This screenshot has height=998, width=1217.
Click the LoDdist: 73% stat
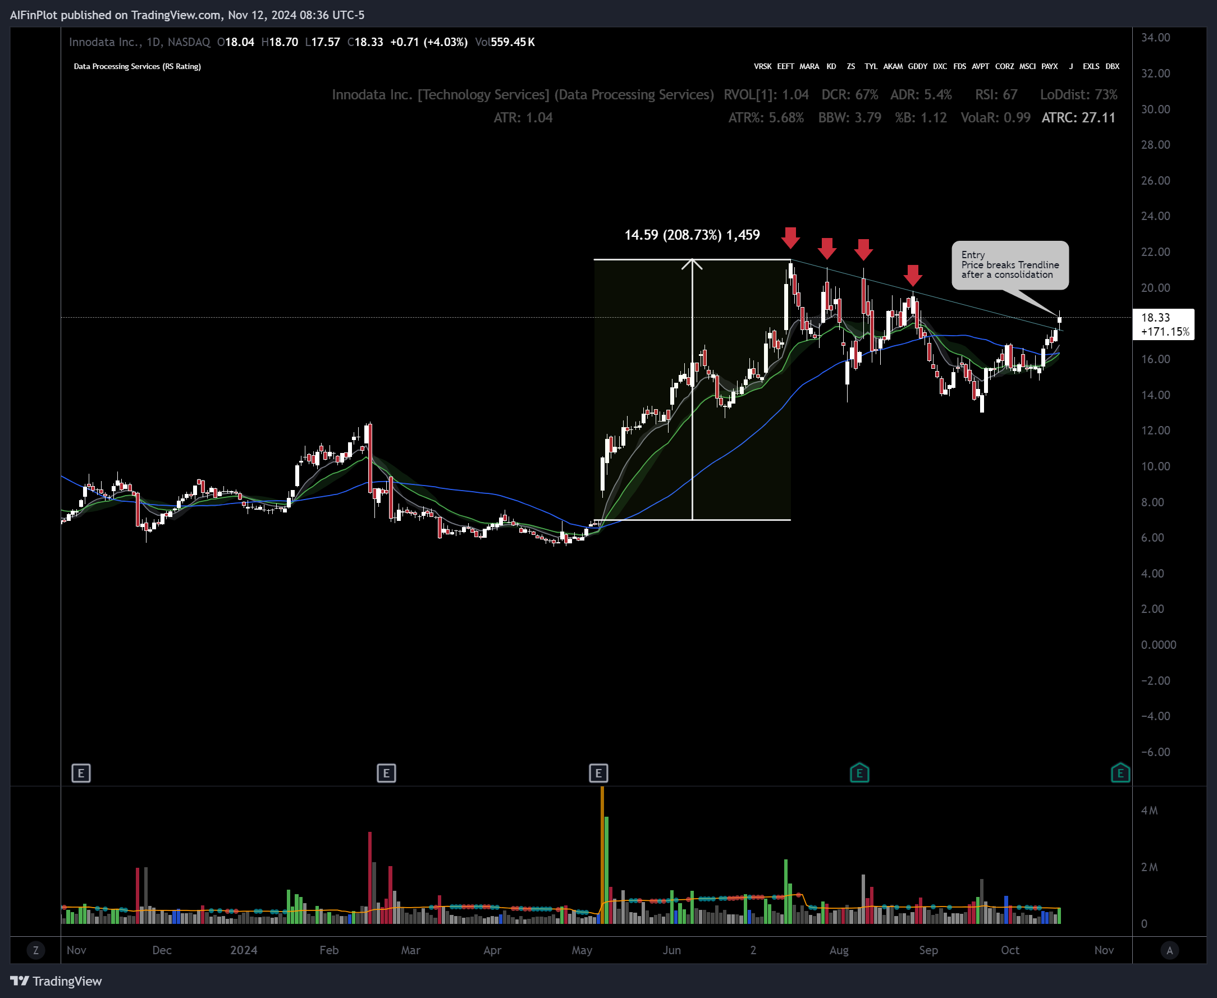(x=1078, y=94)
